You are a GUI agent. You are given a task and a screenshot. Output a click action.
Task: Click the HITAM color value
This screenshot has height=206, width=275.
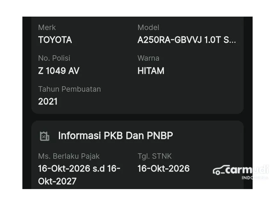pyautogui.click(x=151, y=71)
